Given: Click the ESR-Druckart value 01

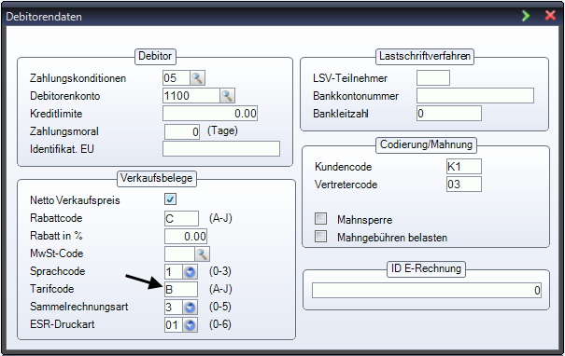Looking at the screenshot, I should [x=174, y=324].
